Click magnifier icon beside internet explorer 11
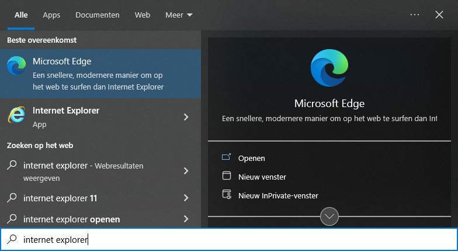The image size is (458, 251). (x=12, y=198)
